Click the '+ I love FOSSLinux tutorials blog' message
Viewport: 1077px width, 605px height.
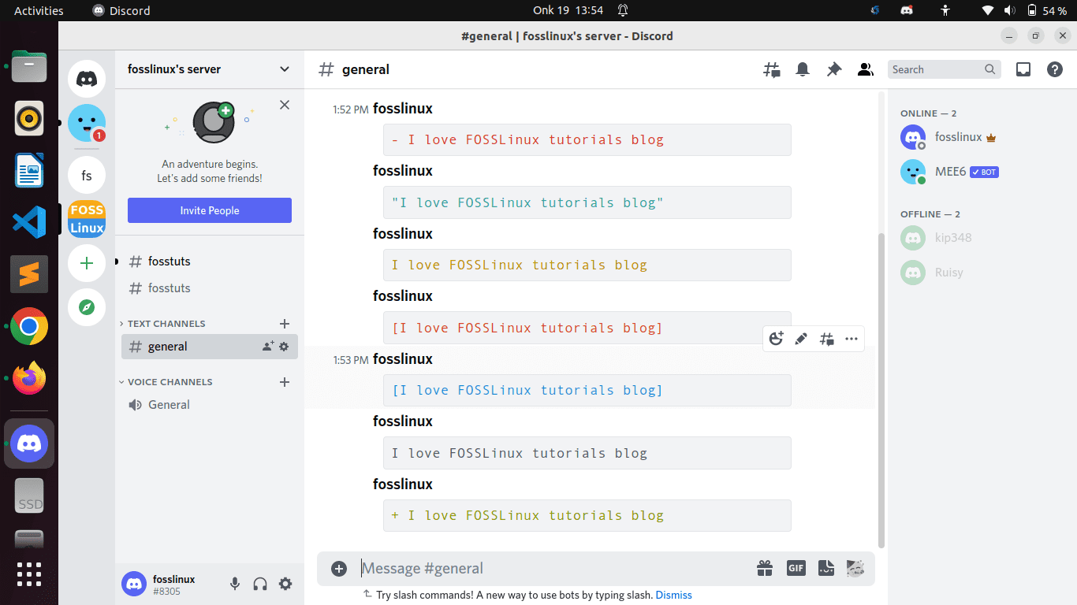(x=587, y=515)
